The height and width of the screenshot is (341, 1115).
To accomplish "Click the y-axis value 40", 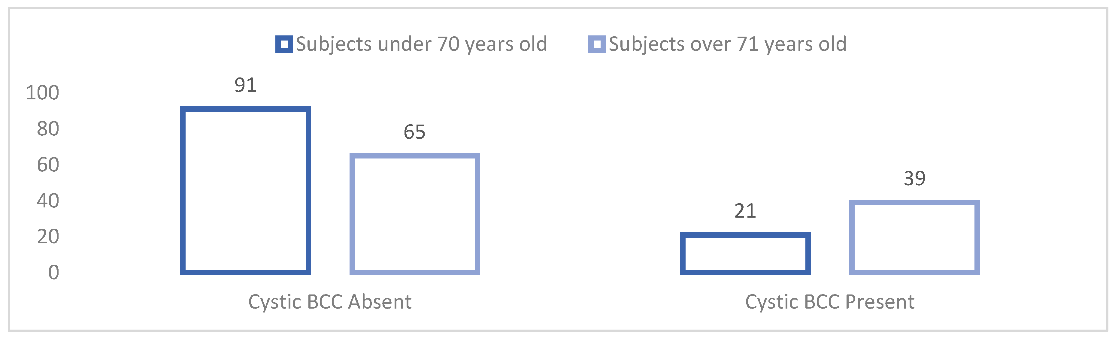I will tap(48, 201).
